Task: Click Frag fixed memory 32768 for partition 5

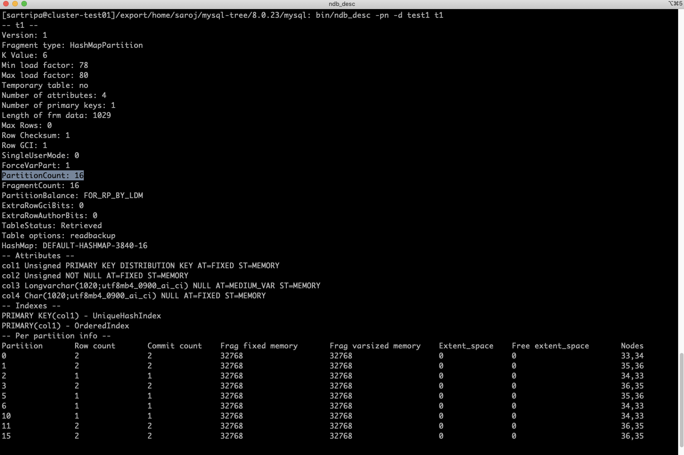Action: (x=232, y=396)
